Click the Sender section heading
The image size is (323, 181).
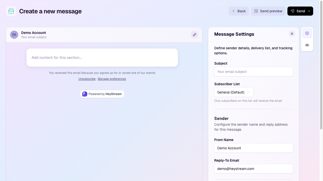[221, 118]
